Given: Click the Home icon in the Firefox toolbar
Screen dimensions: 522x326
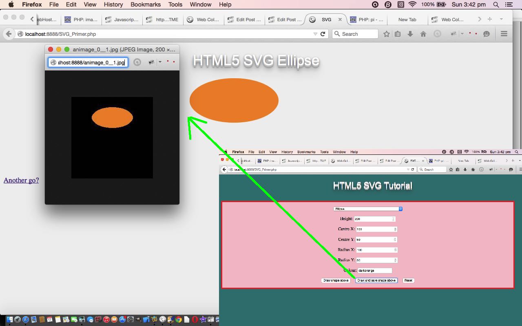Looking at the screenshot, I should pyautogui.click(x=423, y=34).
